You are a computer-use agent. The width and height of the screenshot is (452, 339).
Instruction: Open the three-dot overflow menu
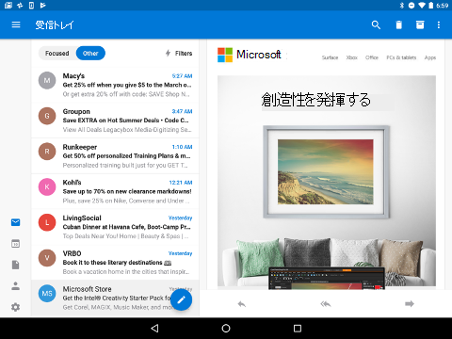pos(439,24)
